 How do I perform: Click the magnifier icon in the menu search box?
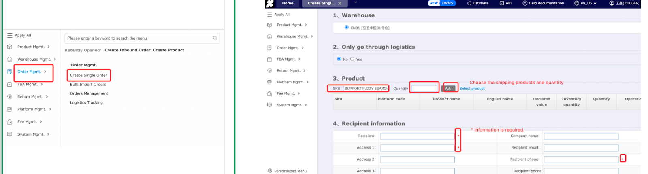coord(215,38)
